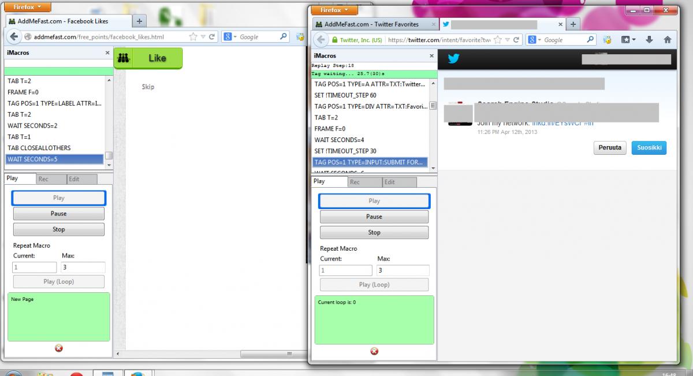Reload the Twitter page
The height and width of the screenshot is (376, 693).
517,40
